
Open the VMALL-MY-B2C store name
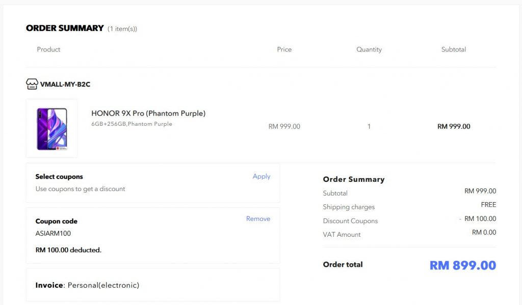tap(65, 85)
